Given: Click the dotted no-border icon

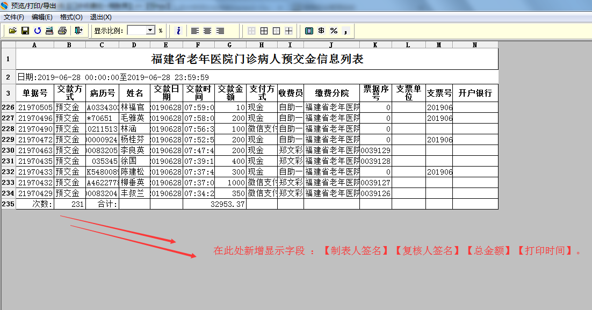Looking at the screenshot, I should (x=251, y=31).
